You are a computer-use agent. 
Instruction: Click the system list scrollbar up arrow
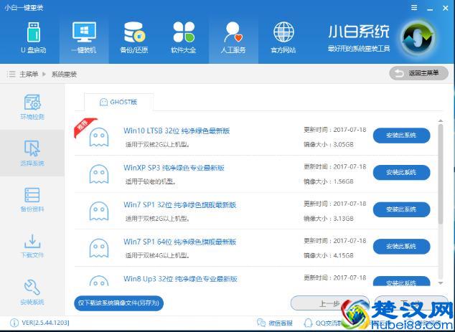(441, 120)
